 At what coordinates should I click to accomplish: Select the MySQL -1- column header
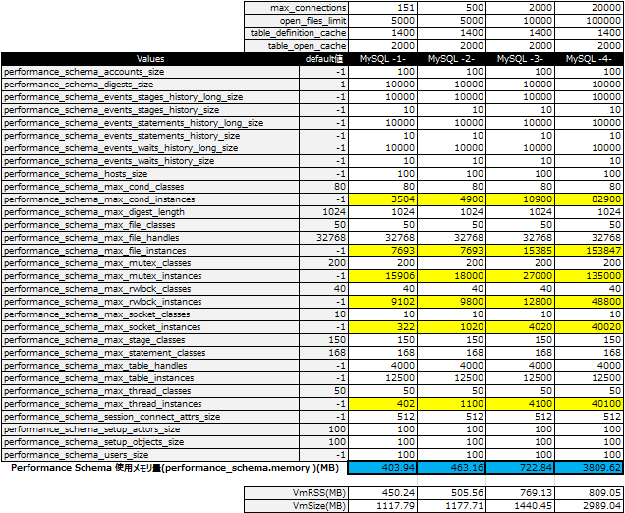click(382, 59)
